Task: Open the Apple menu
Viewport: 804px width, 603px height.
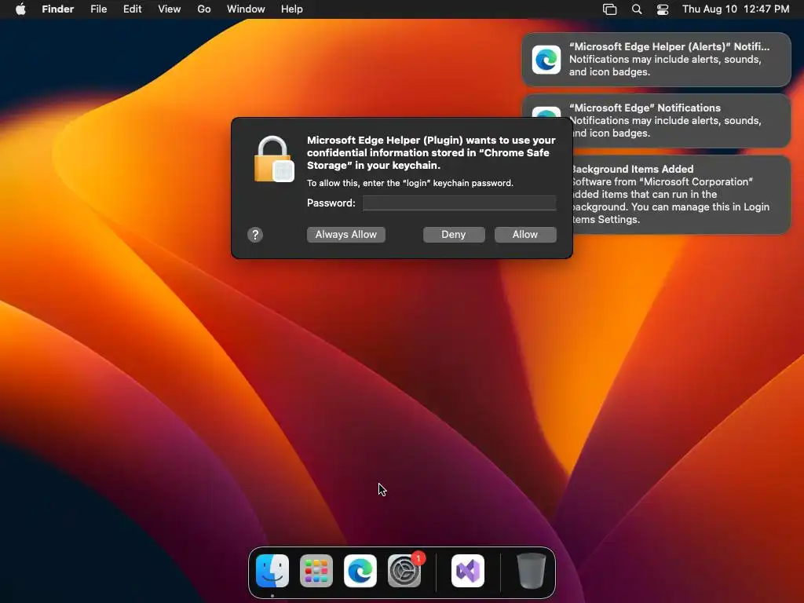Action: coord(20,9)
